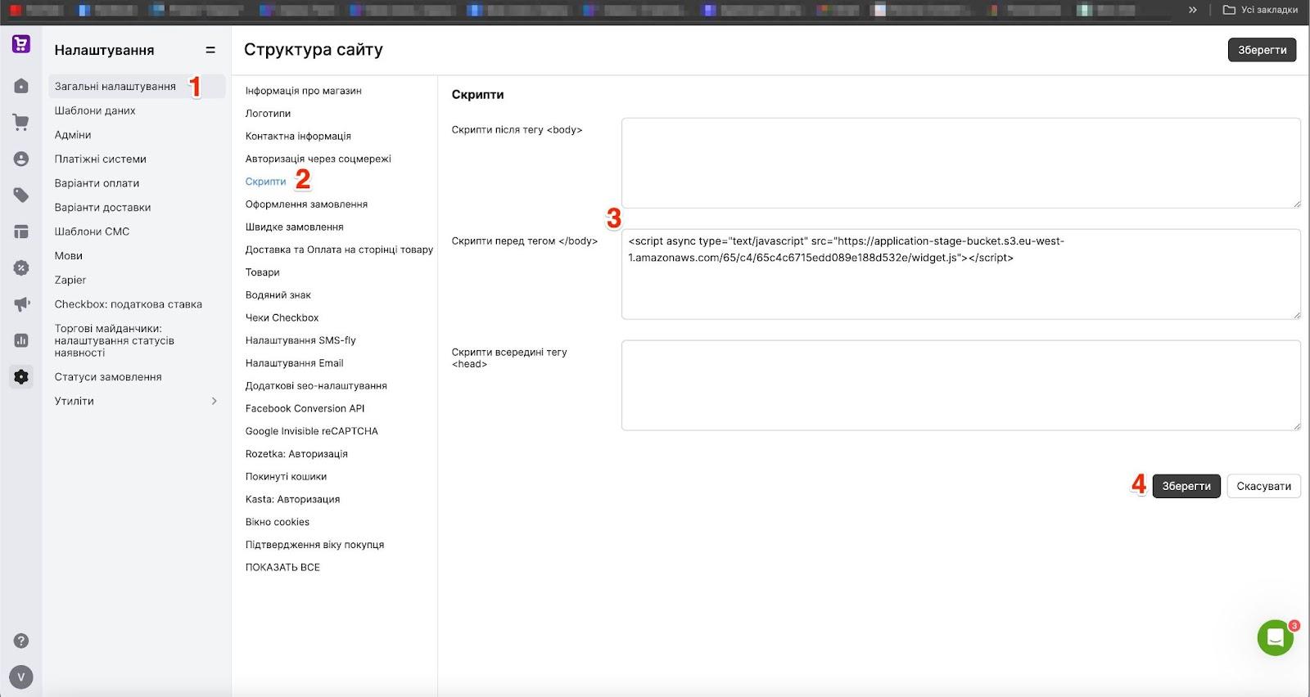Open Facebook Conversion API link
1310x697 pixels.
pos(305,408)
